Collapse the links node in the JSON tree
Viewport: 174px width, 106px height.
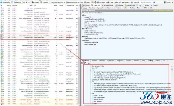coord(90,70)
